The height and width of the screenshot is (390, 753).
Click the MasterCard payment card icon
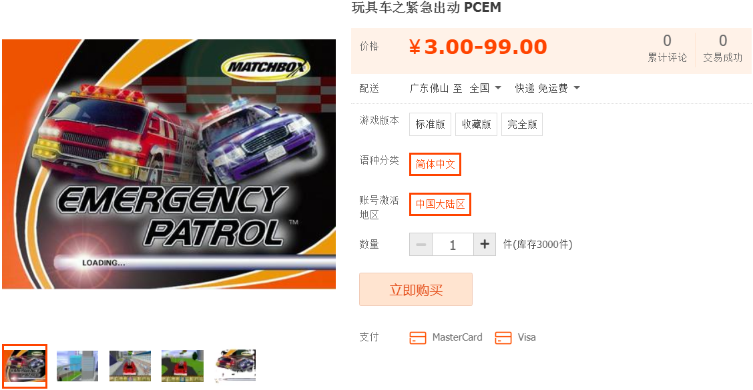[x=418, y=338]
